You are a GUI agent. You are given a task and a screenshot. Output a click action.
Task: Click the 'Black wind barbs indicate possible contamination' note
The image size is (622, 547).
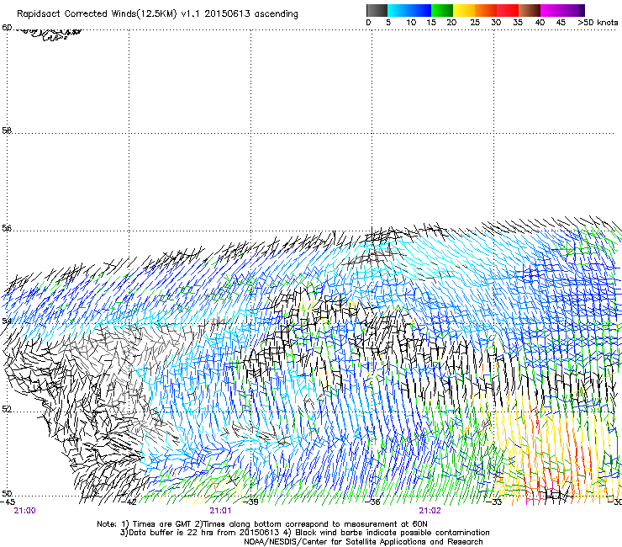click(387, 533)
